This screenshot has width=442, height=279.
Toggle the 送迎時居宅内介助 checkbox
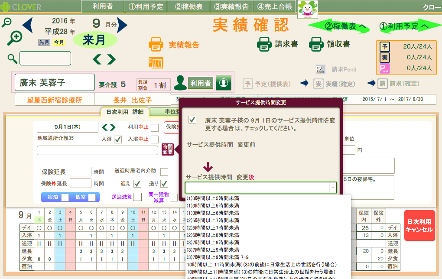[164, 172]
